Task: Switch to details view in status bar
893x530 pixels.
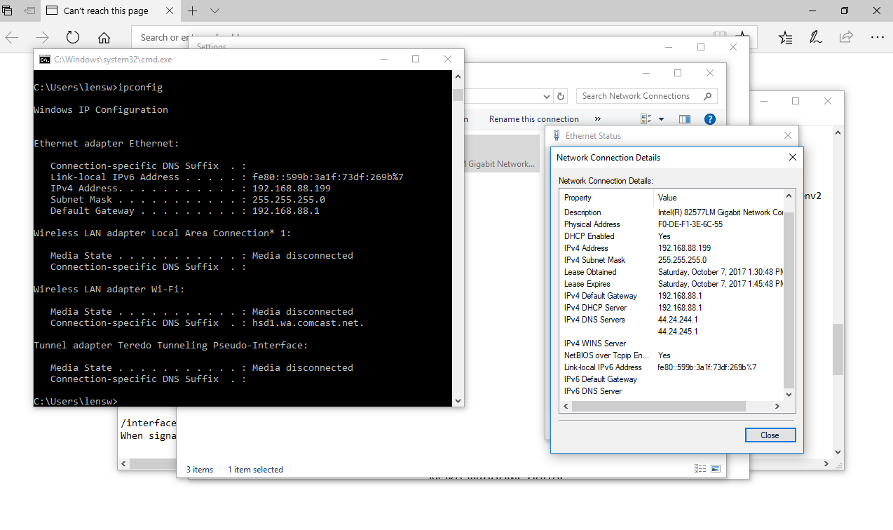Action: (x=700, y=469)
